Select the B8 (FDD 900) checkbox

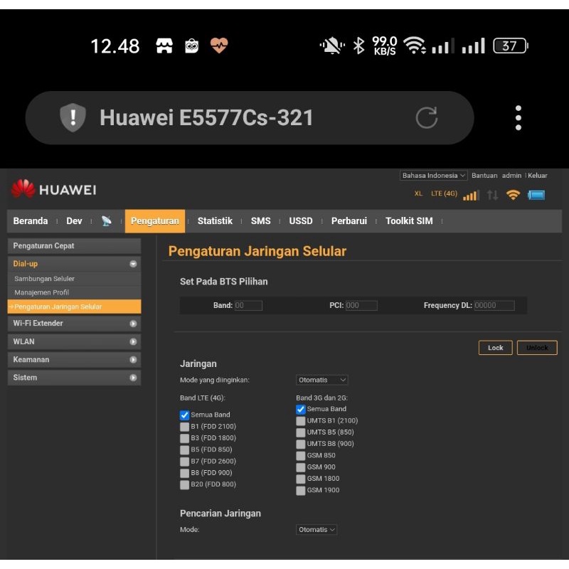(184, 473)
